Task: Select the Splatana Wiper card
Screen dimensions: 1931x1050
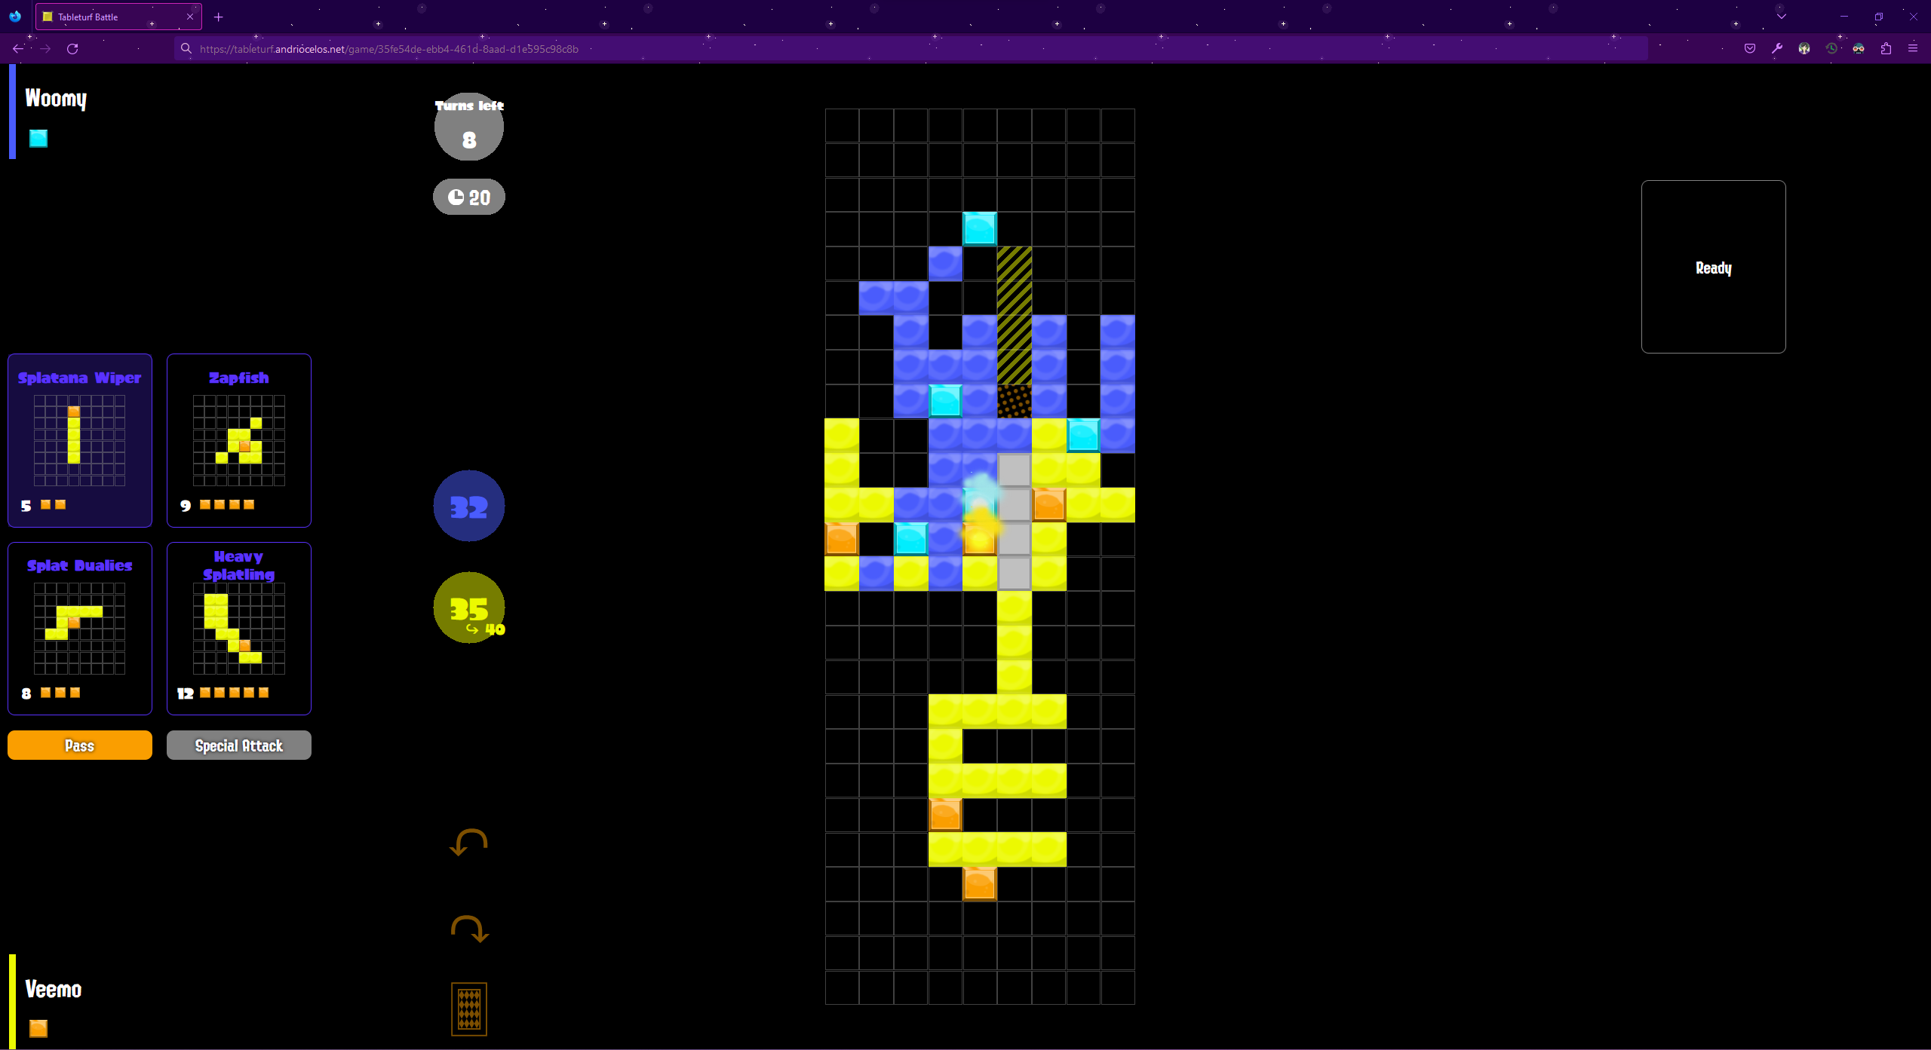Action: (80, 440)
